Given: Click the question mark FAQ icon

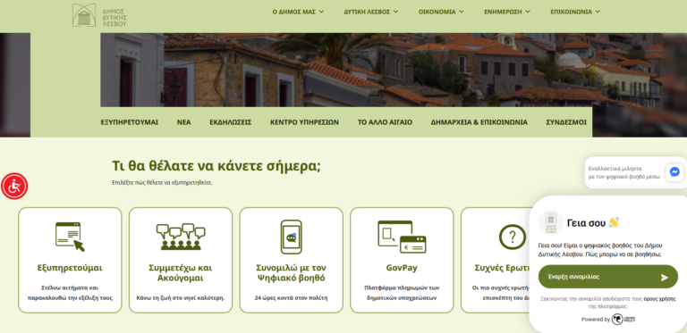Looking at the screenshot, I should (513, 237).
